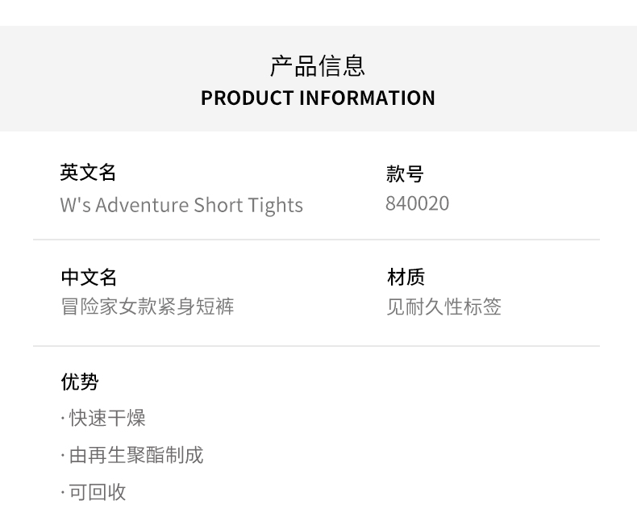Click the 由再生聚酯制成 advantage item
This screenshot has width=637, height=530.
pos(135,455)
